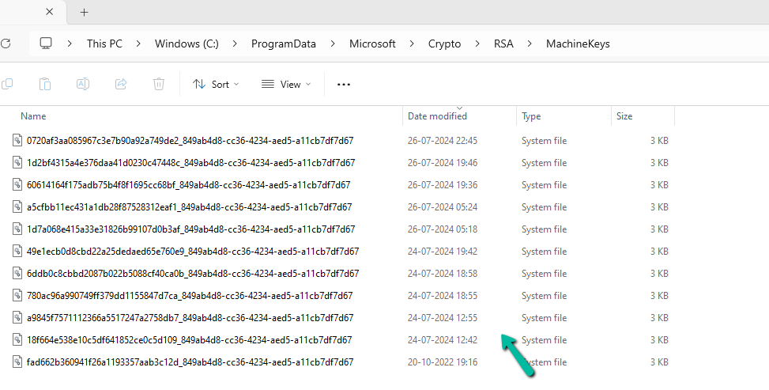Click the Delete trash can icon

point(159,84)
